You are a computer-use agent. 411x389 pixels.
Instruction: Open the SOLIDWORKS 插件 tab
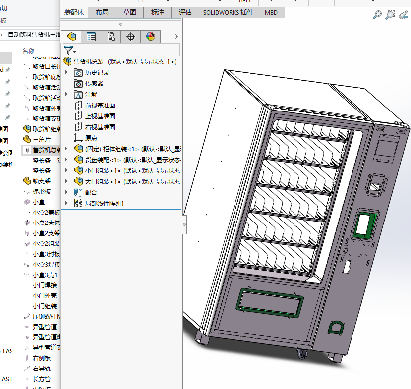pos(228,13)
